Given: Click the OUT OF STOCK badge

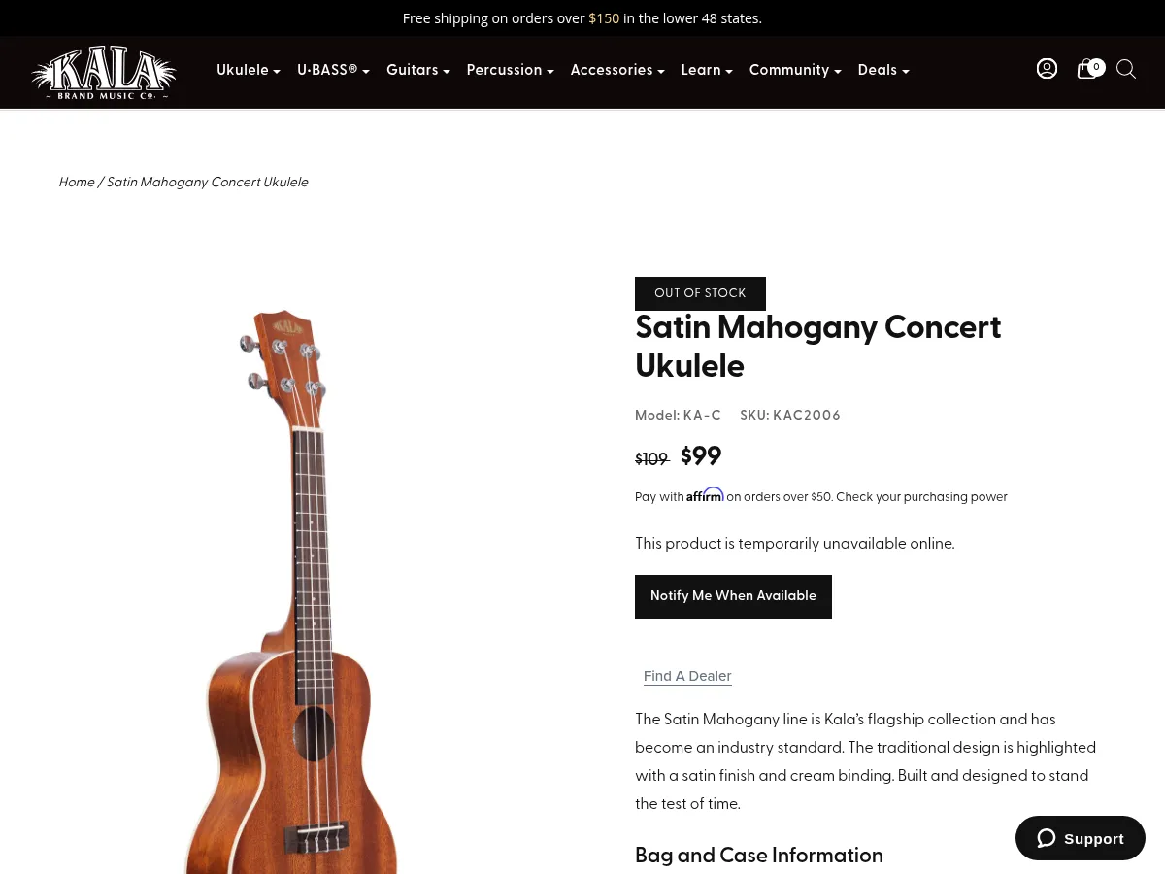Looking at the screenshot, I should [700, 293].
